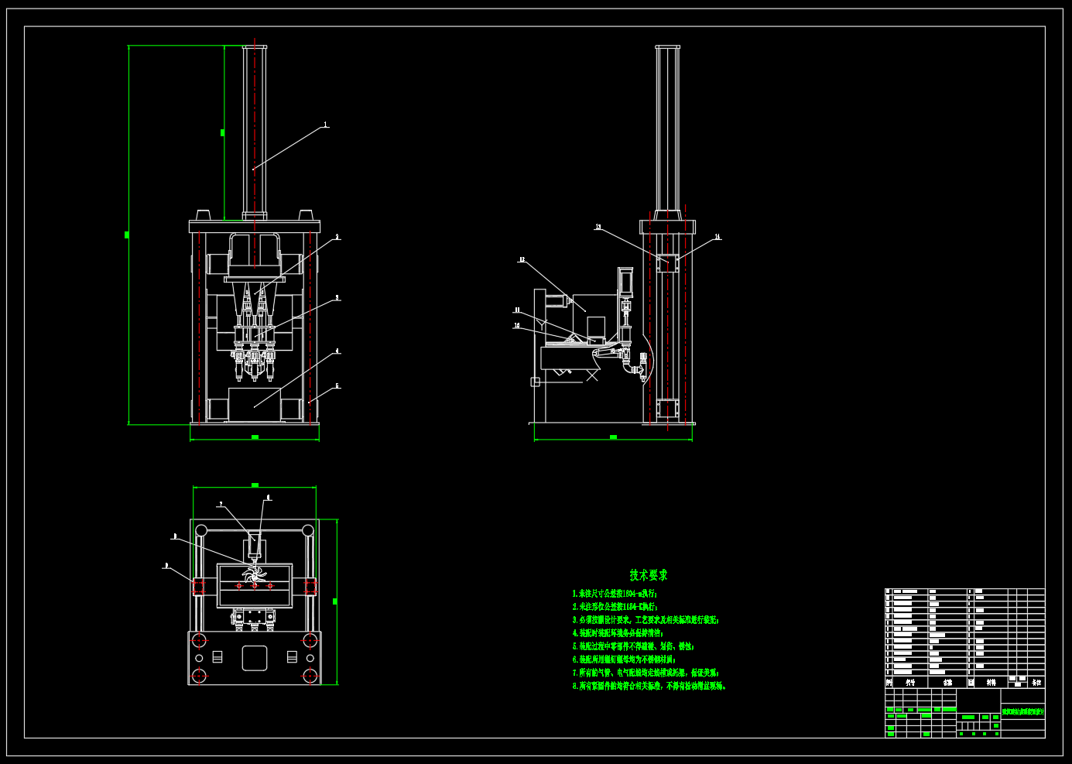
Task: Select requirement line 1 about 未注尺寸公差
Action: click(x=615, y=594)
